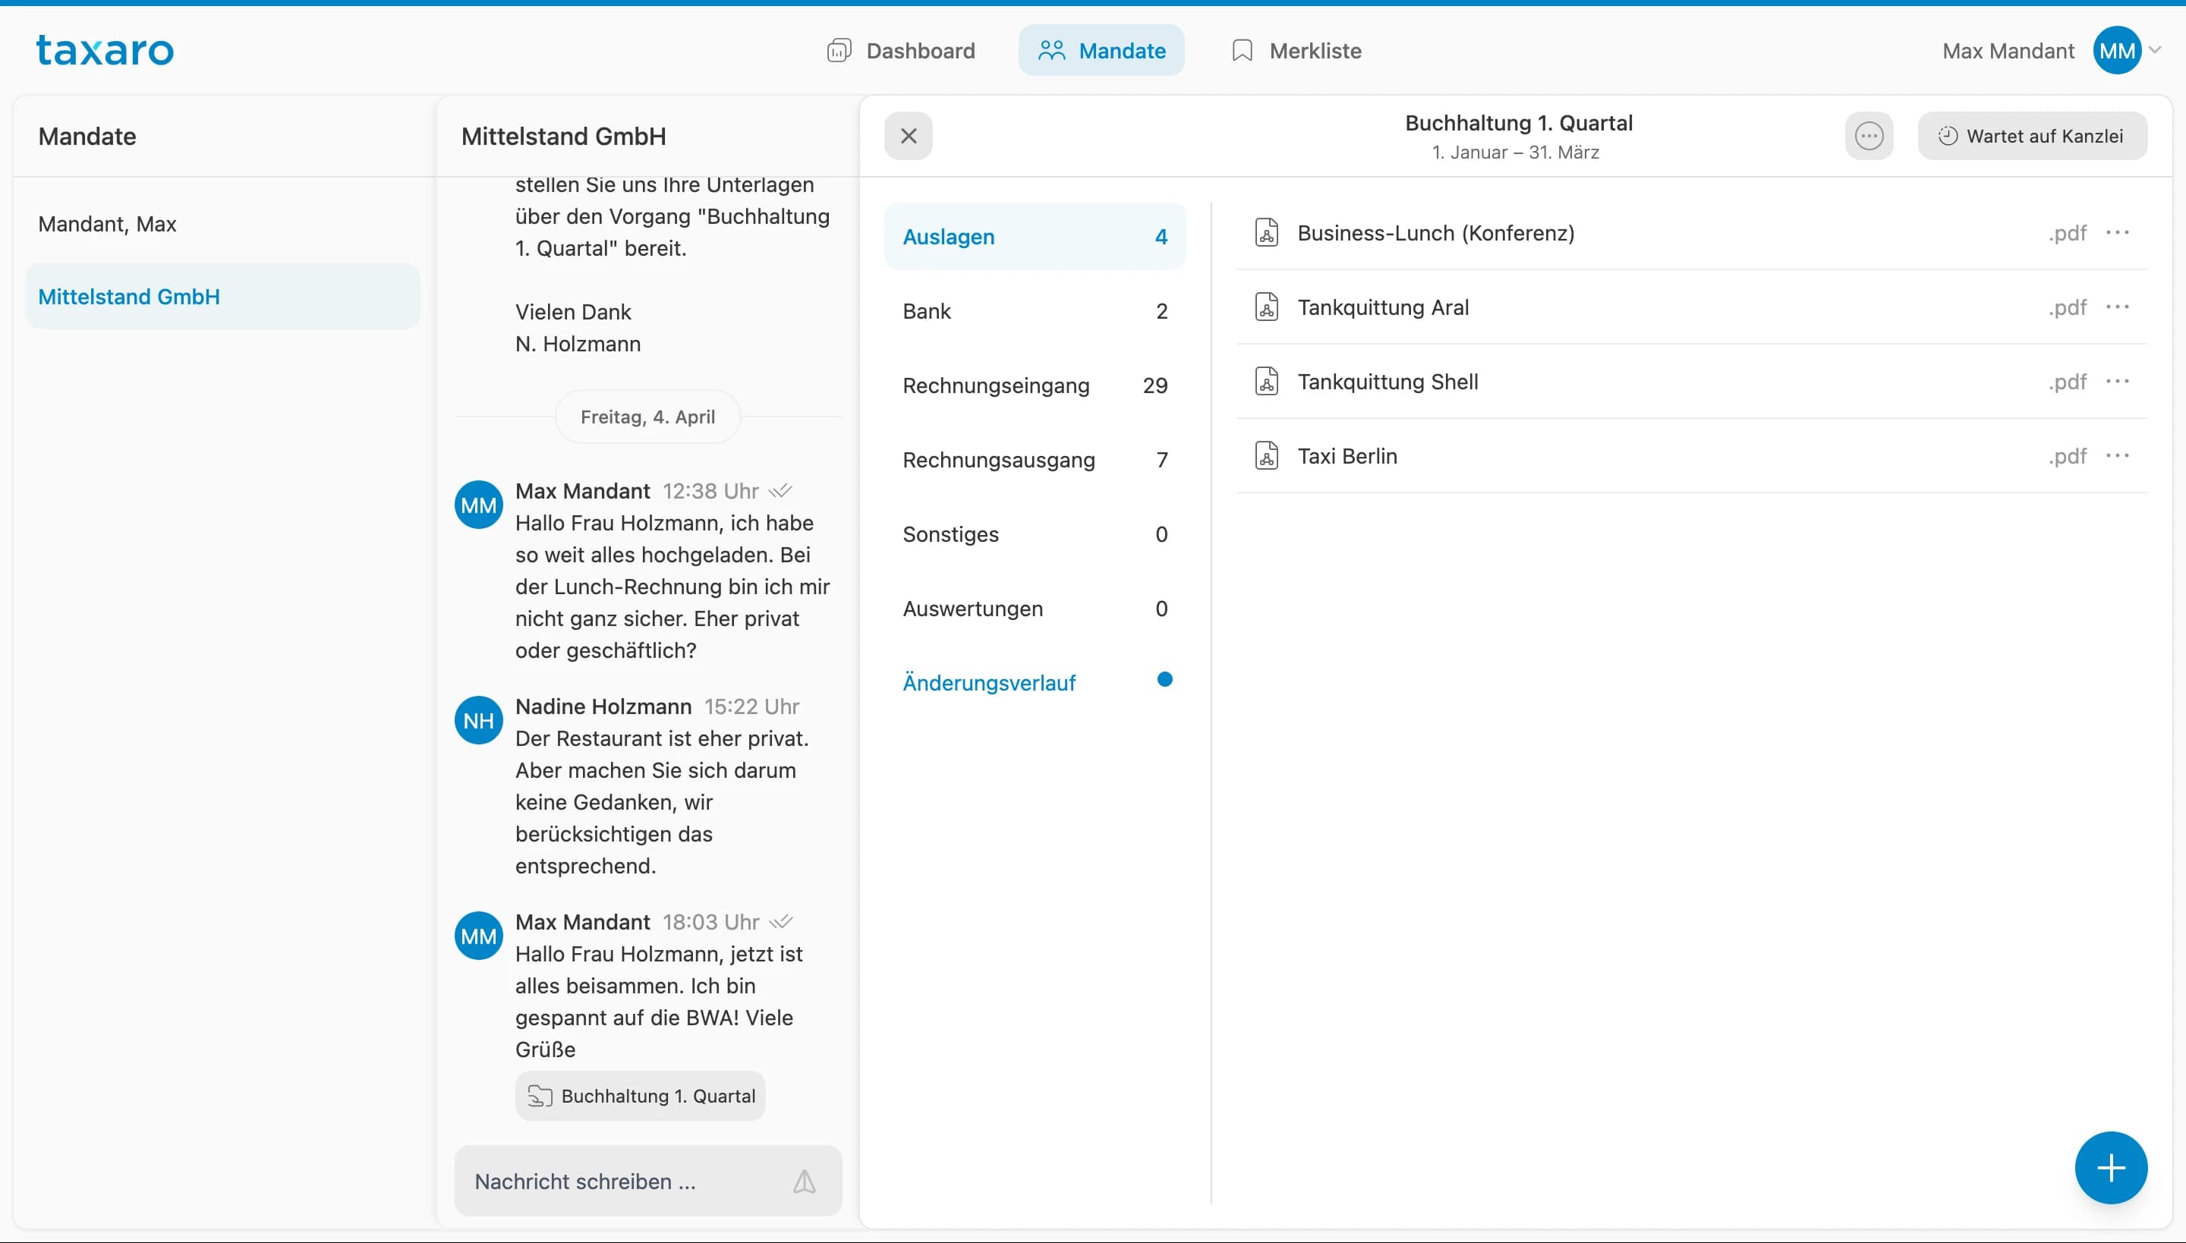This screenshot has width=2186, height=1243.
Task: Expand the user menu chevron
Action: pos(2156,50)
